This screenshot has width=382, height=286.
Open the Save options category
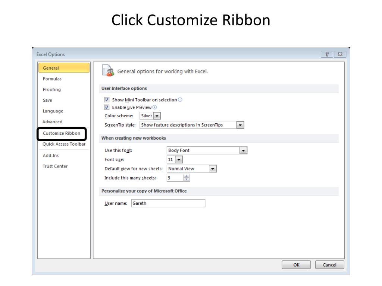click(x=47, y=100)
